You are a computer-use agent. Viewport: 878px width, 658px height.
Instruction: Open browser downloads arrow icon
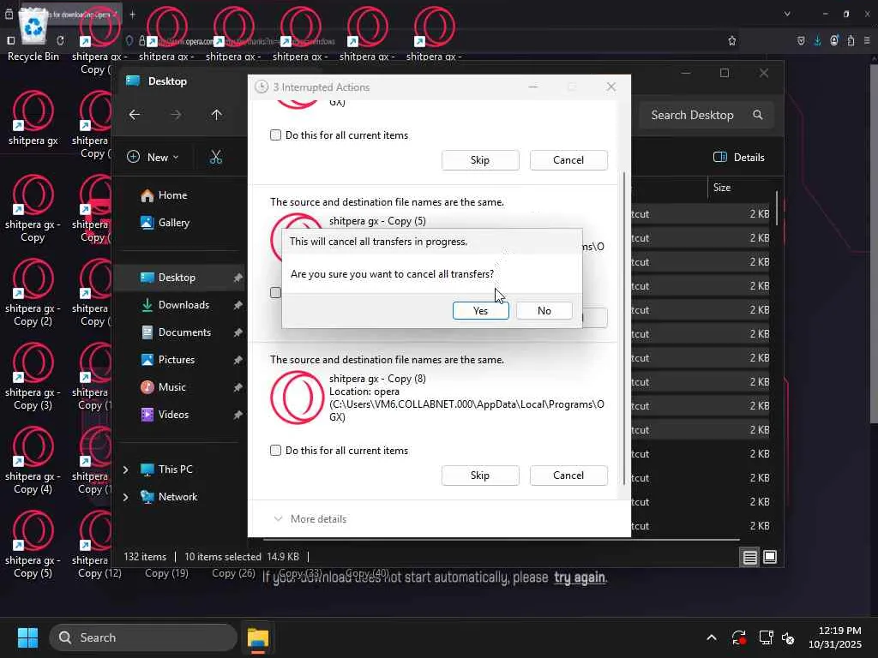(x=817, y=40)
